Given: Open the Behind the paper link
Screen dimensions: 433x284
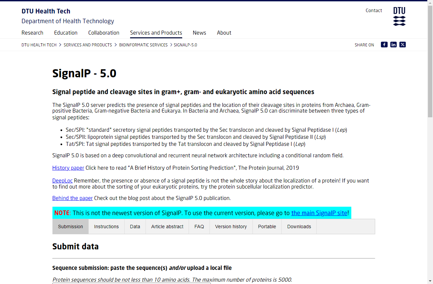Looking at the screenshot, I should pos(73,198).
